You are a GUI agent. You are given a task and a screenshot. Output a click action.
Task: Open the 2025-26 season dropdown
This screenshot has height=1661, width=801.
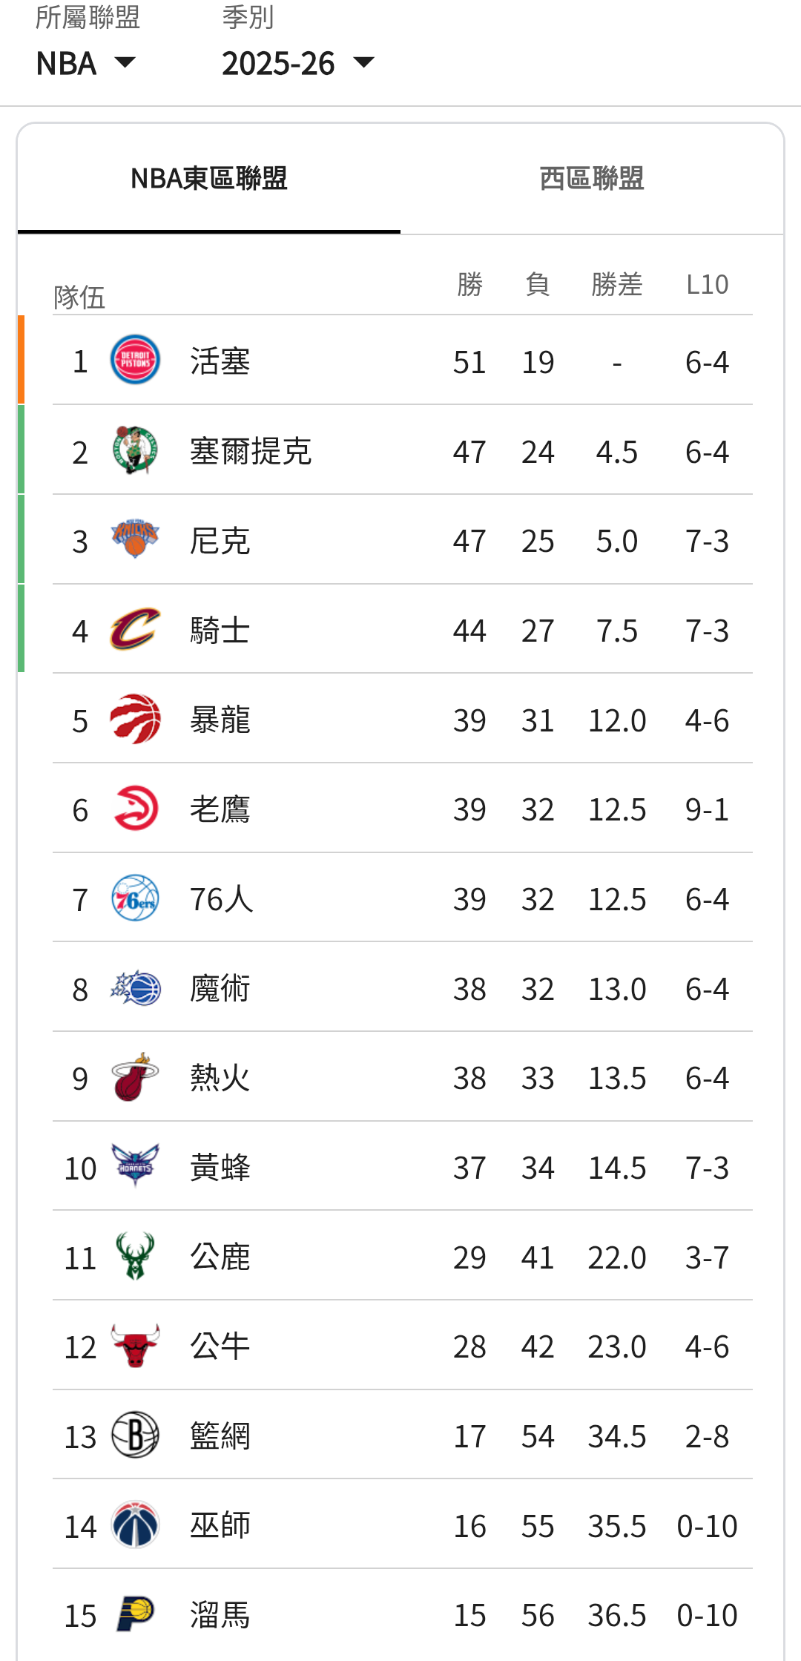[x=297, y=64]
